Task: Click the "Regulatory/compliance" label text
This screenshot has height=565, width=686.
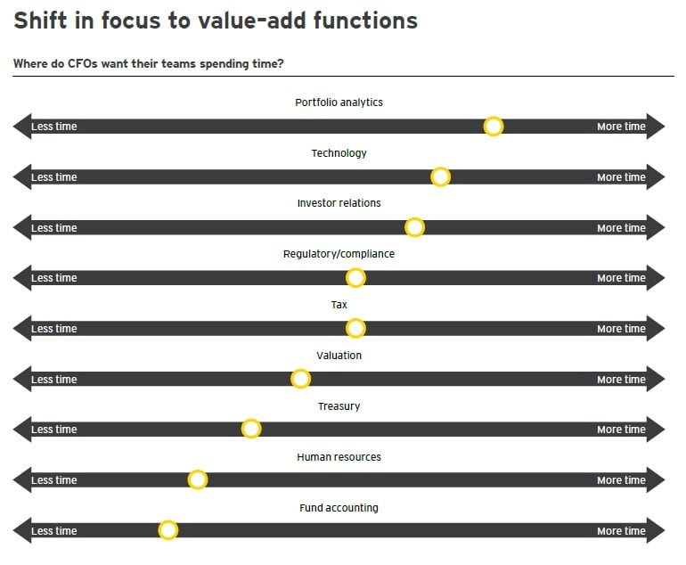Action: 339,254
